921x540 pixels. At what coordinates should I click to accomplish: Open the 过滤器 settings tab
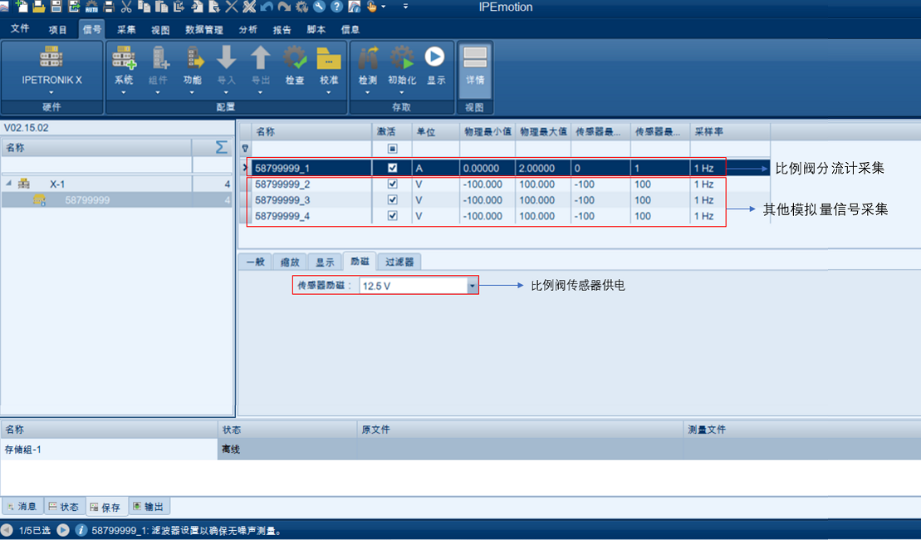(399, 262)
